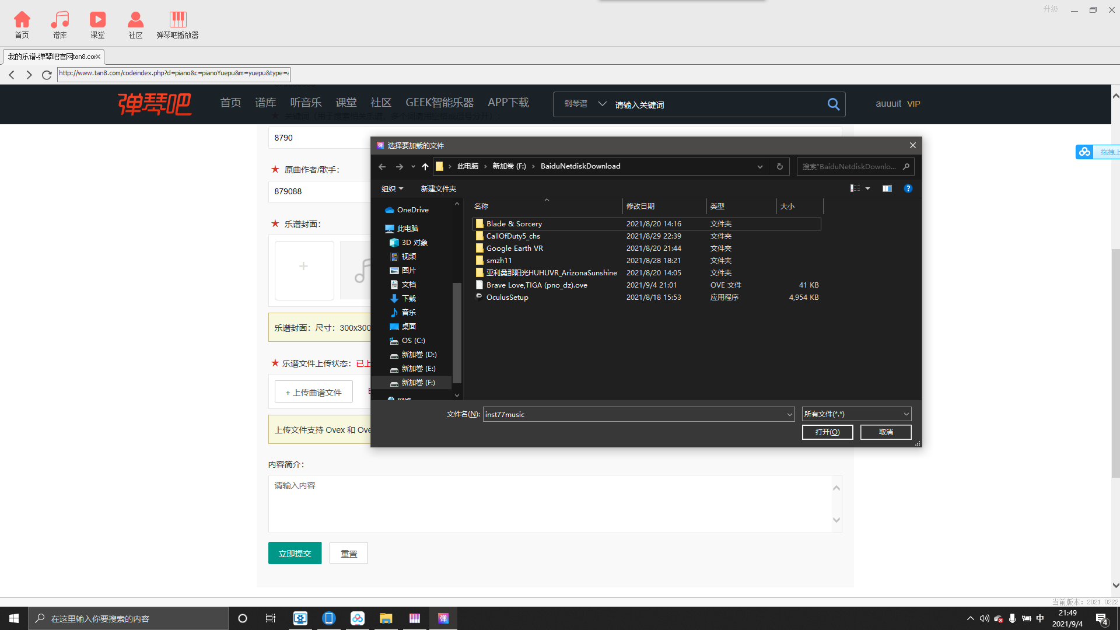Click the 取消 cancel button
Image resolution: width=1120 pixels, height=630 pixels.
tap(885, 432)
